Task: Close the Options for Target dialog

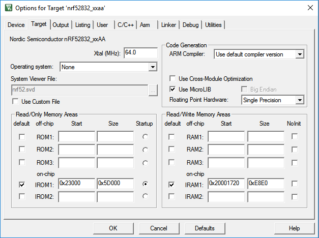Action: [x=310, y=8]
